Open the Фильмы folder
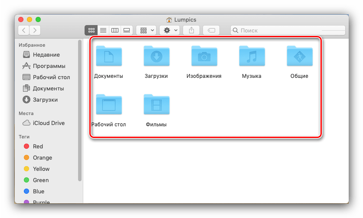The height and width of the screenshot is (218, 363). (156, 105)
